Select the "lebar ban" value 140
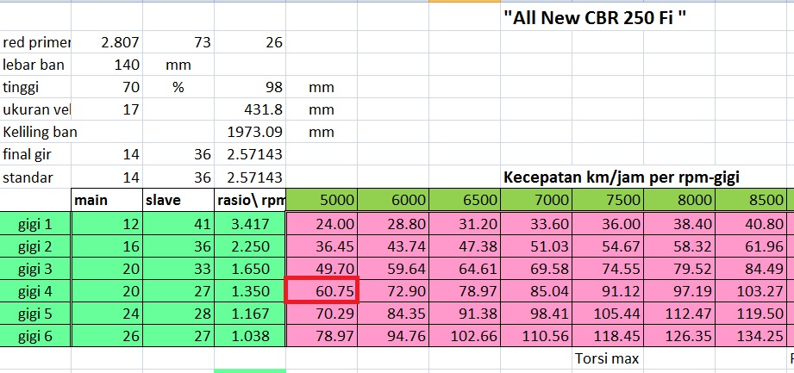 pyautogui.click(x=107, y=65)
